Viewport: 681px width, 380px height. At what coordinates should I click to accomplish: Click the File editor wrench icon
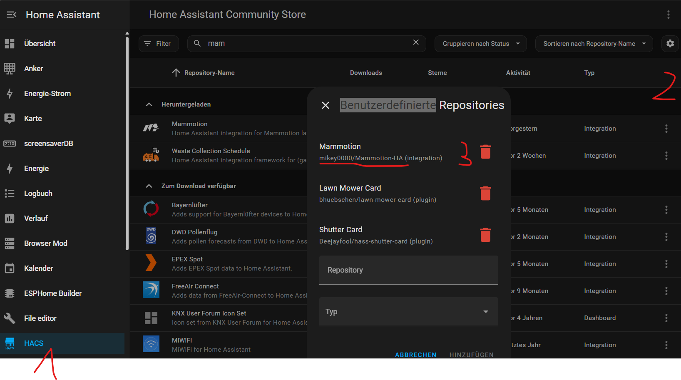coord(10,318)
